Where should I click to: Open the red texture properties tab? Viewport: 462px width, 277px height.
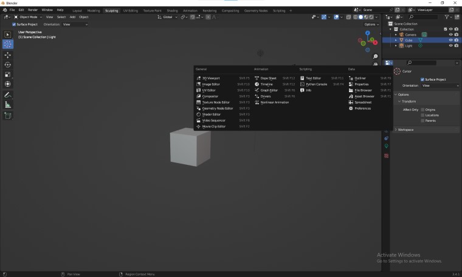coord(386,156)
